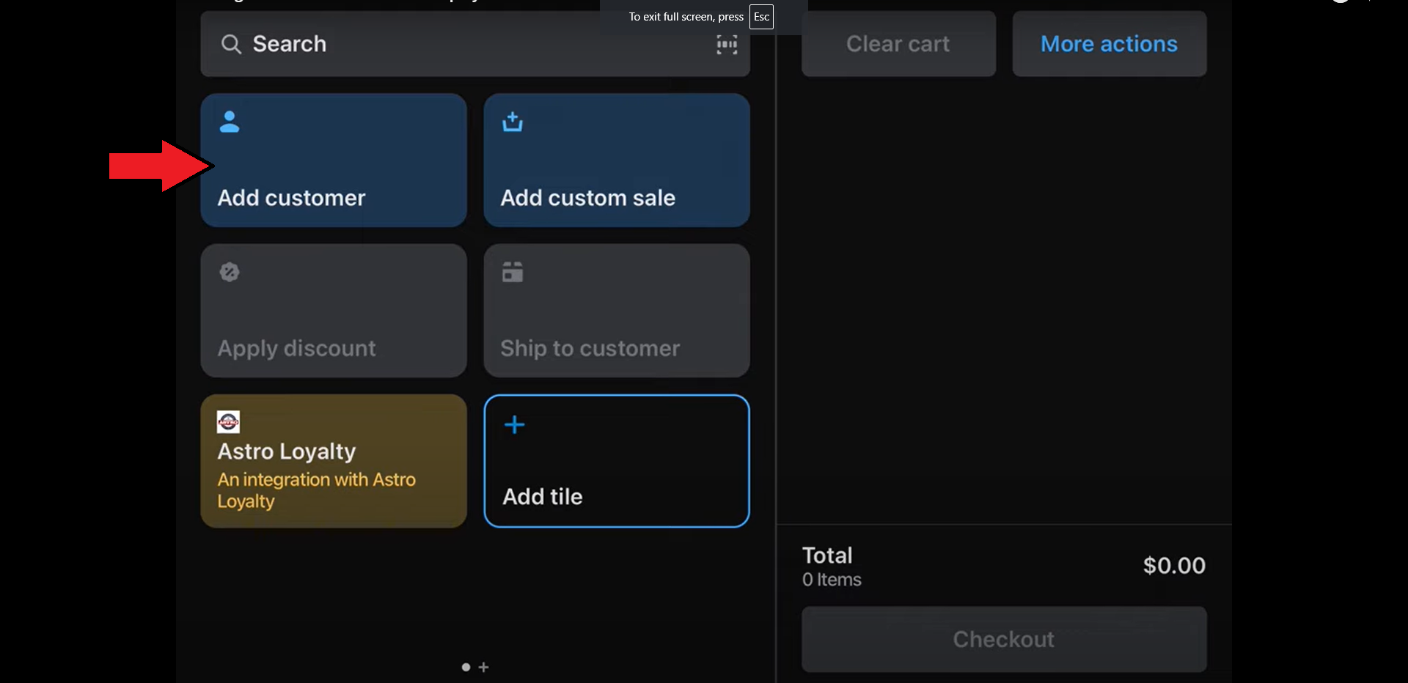Open the Astro Loyalty integration description
The width and height of the screenshot is (1408, 683).
(316, 490)
